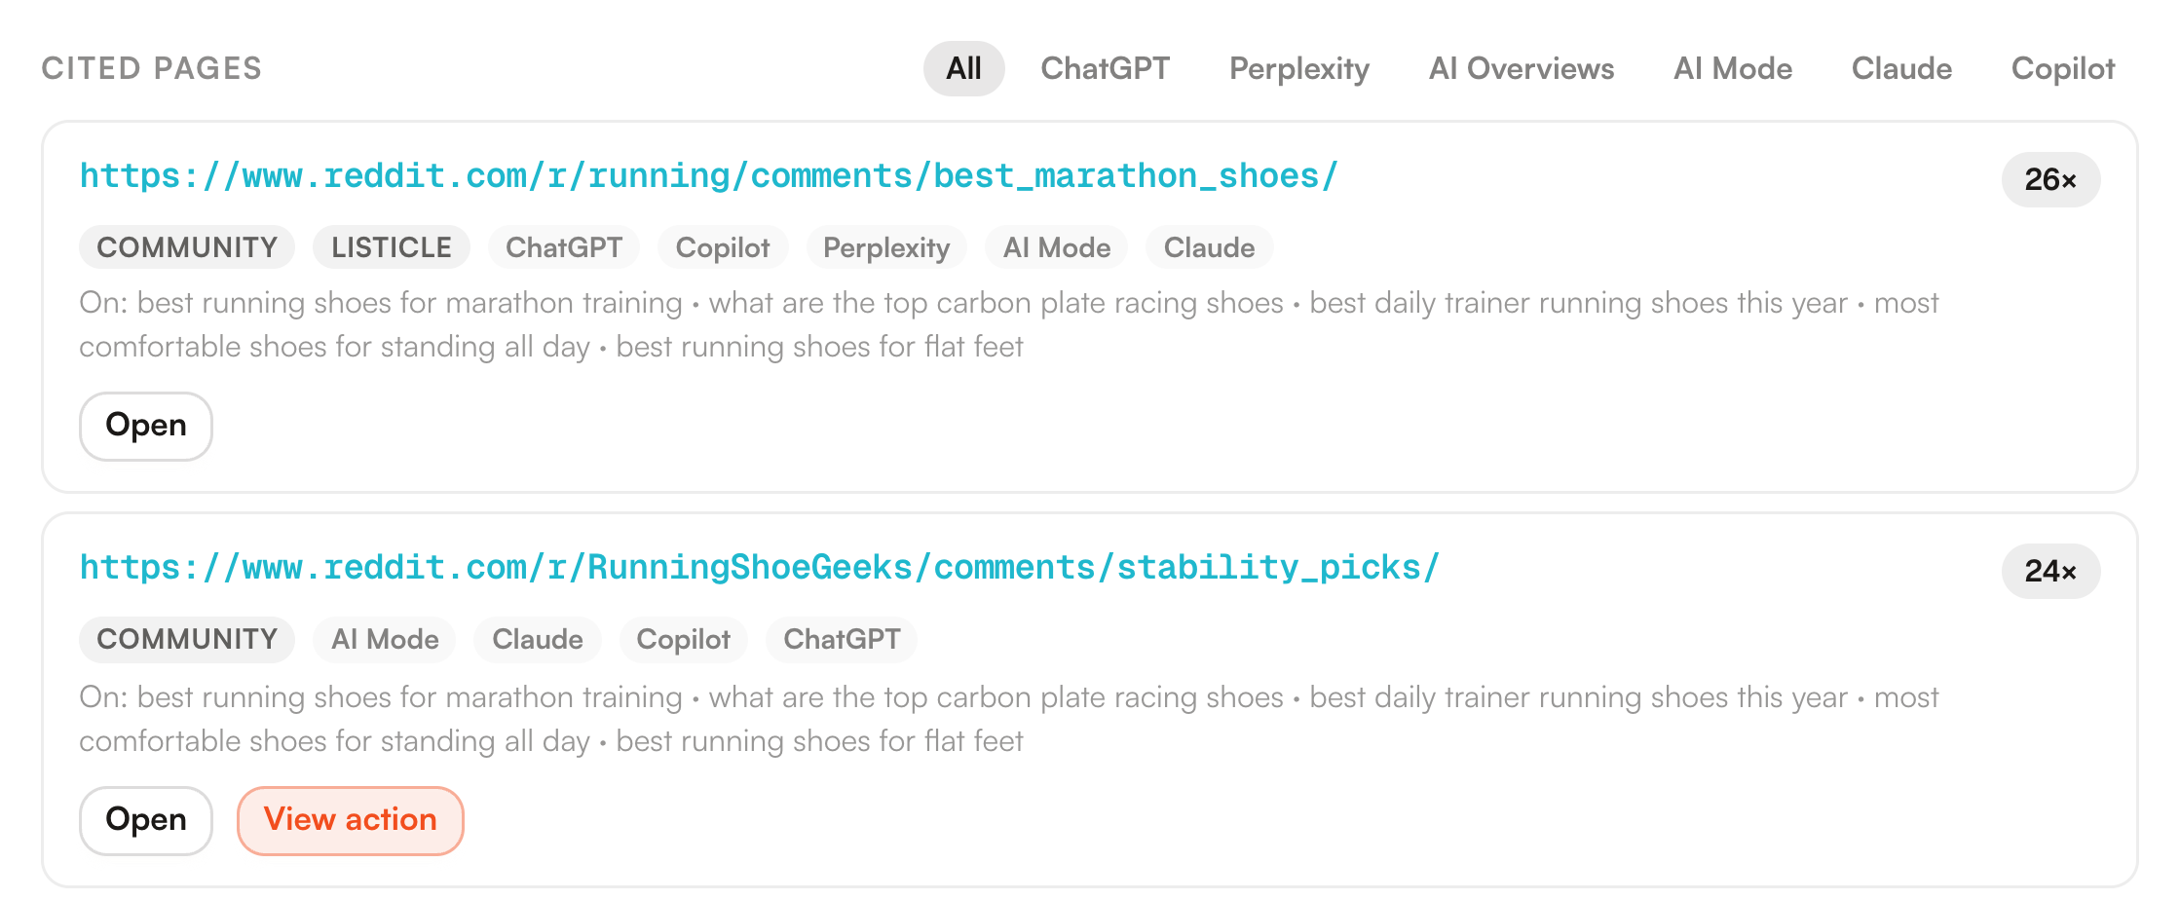Switch to the Perplexity filter tab
The image size is (2180, 900).
pyautogui.click(x=1298, y=68)
